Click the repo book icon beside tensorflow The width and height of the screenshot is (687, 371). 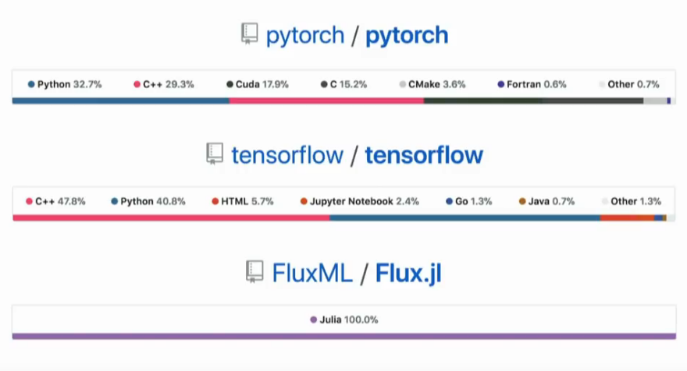coord(215,154)
